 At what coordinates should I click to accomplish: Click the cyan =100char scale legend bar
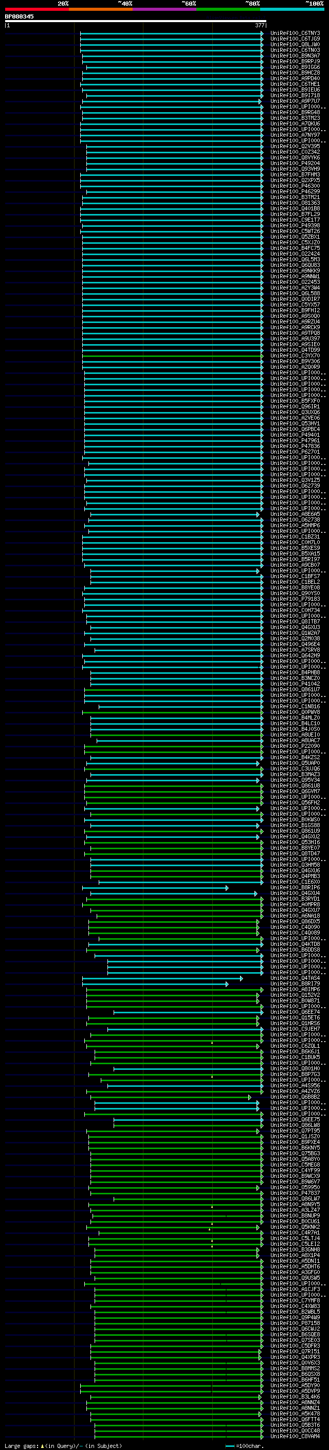point(229,1446)
